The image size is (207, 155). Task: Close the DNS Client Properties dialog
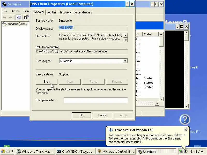click(x=132, y=4)
